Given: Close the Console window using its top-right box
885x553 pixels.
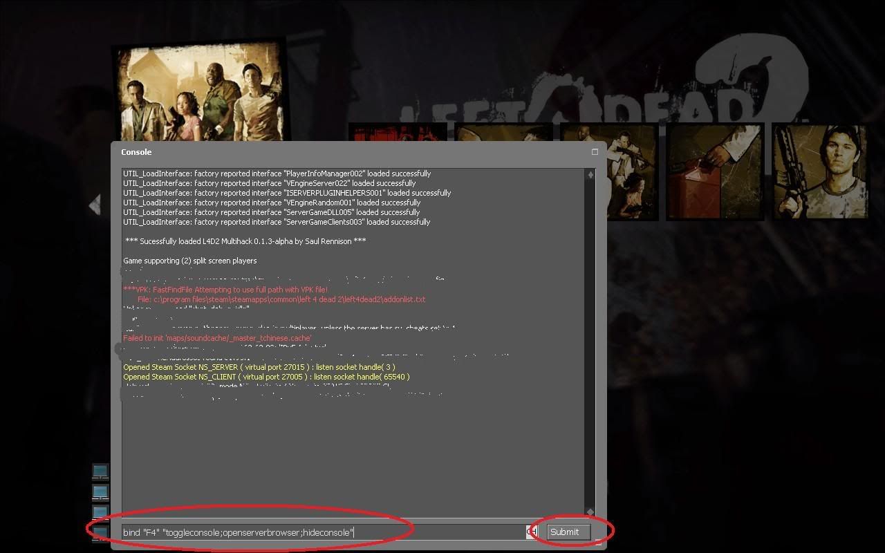Looking at the screenshot, I should coord(595,152).
